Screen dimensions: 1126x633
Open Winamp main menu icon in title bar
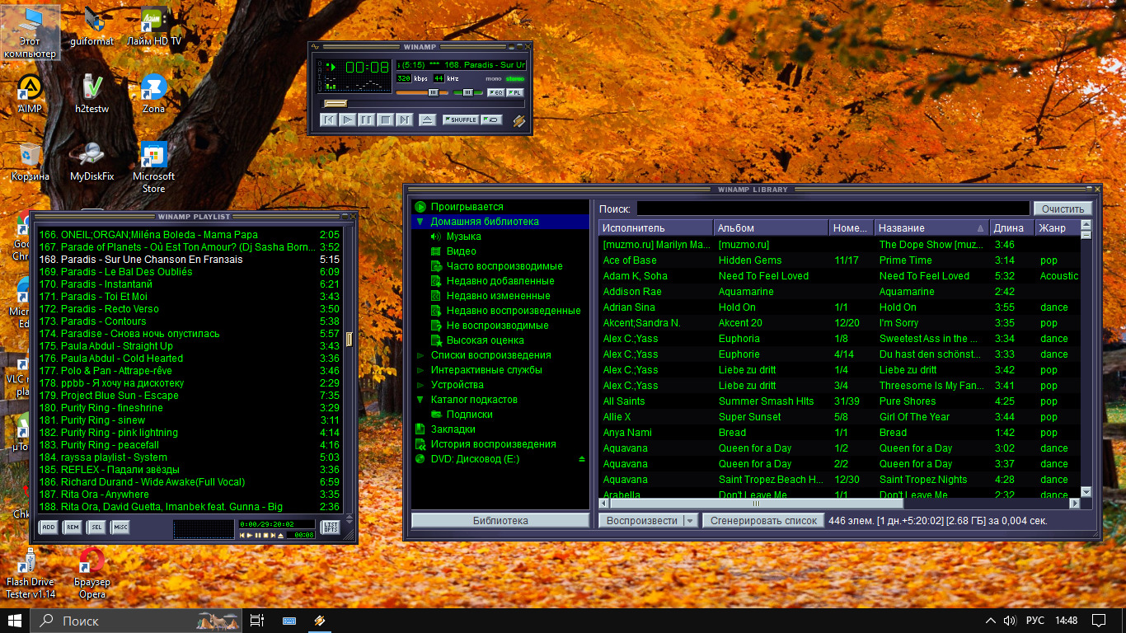[x=316, y=46]
